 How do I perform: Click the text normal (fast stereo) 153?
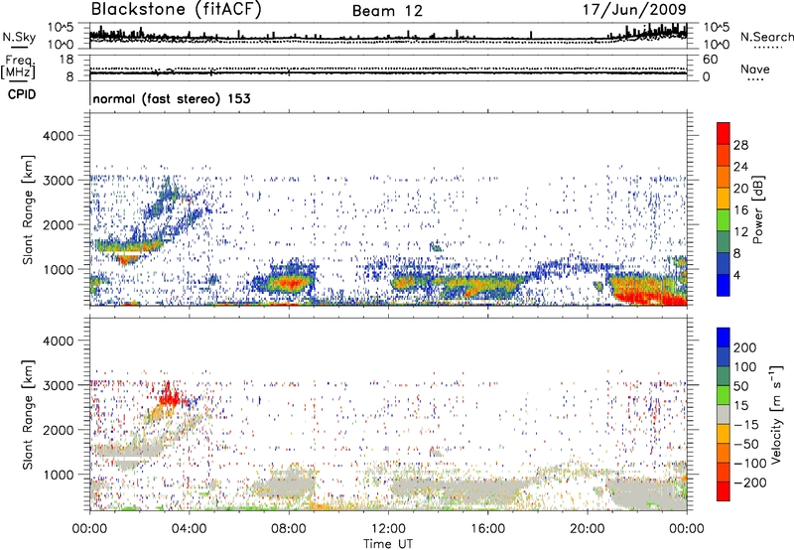click(x=172, y=98)
